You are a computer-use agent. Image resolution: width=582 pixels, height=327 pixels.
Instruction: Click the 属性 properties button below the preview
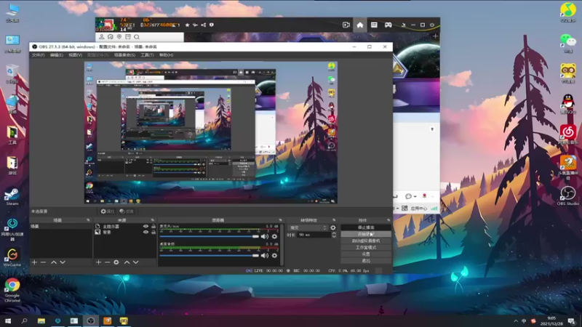pos(108,211)
